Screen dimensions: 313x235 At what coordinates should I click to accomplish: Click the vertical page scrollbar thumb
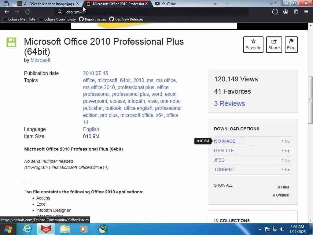[310, 100]
